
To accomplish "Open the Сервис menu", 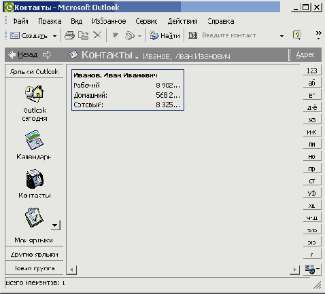I will (146, 21).
